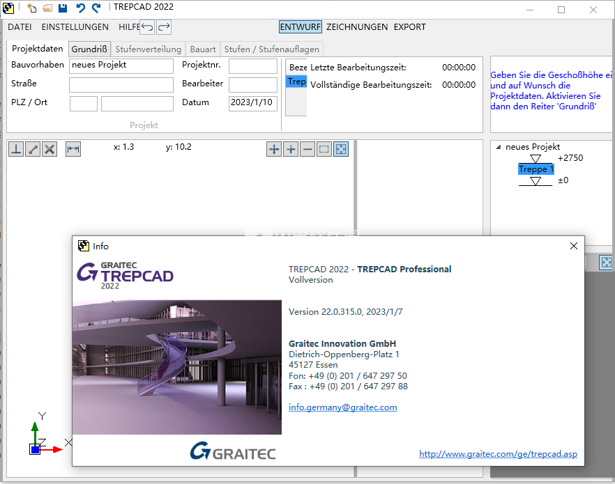Open the Projektdaten tab

pos(37,49)
